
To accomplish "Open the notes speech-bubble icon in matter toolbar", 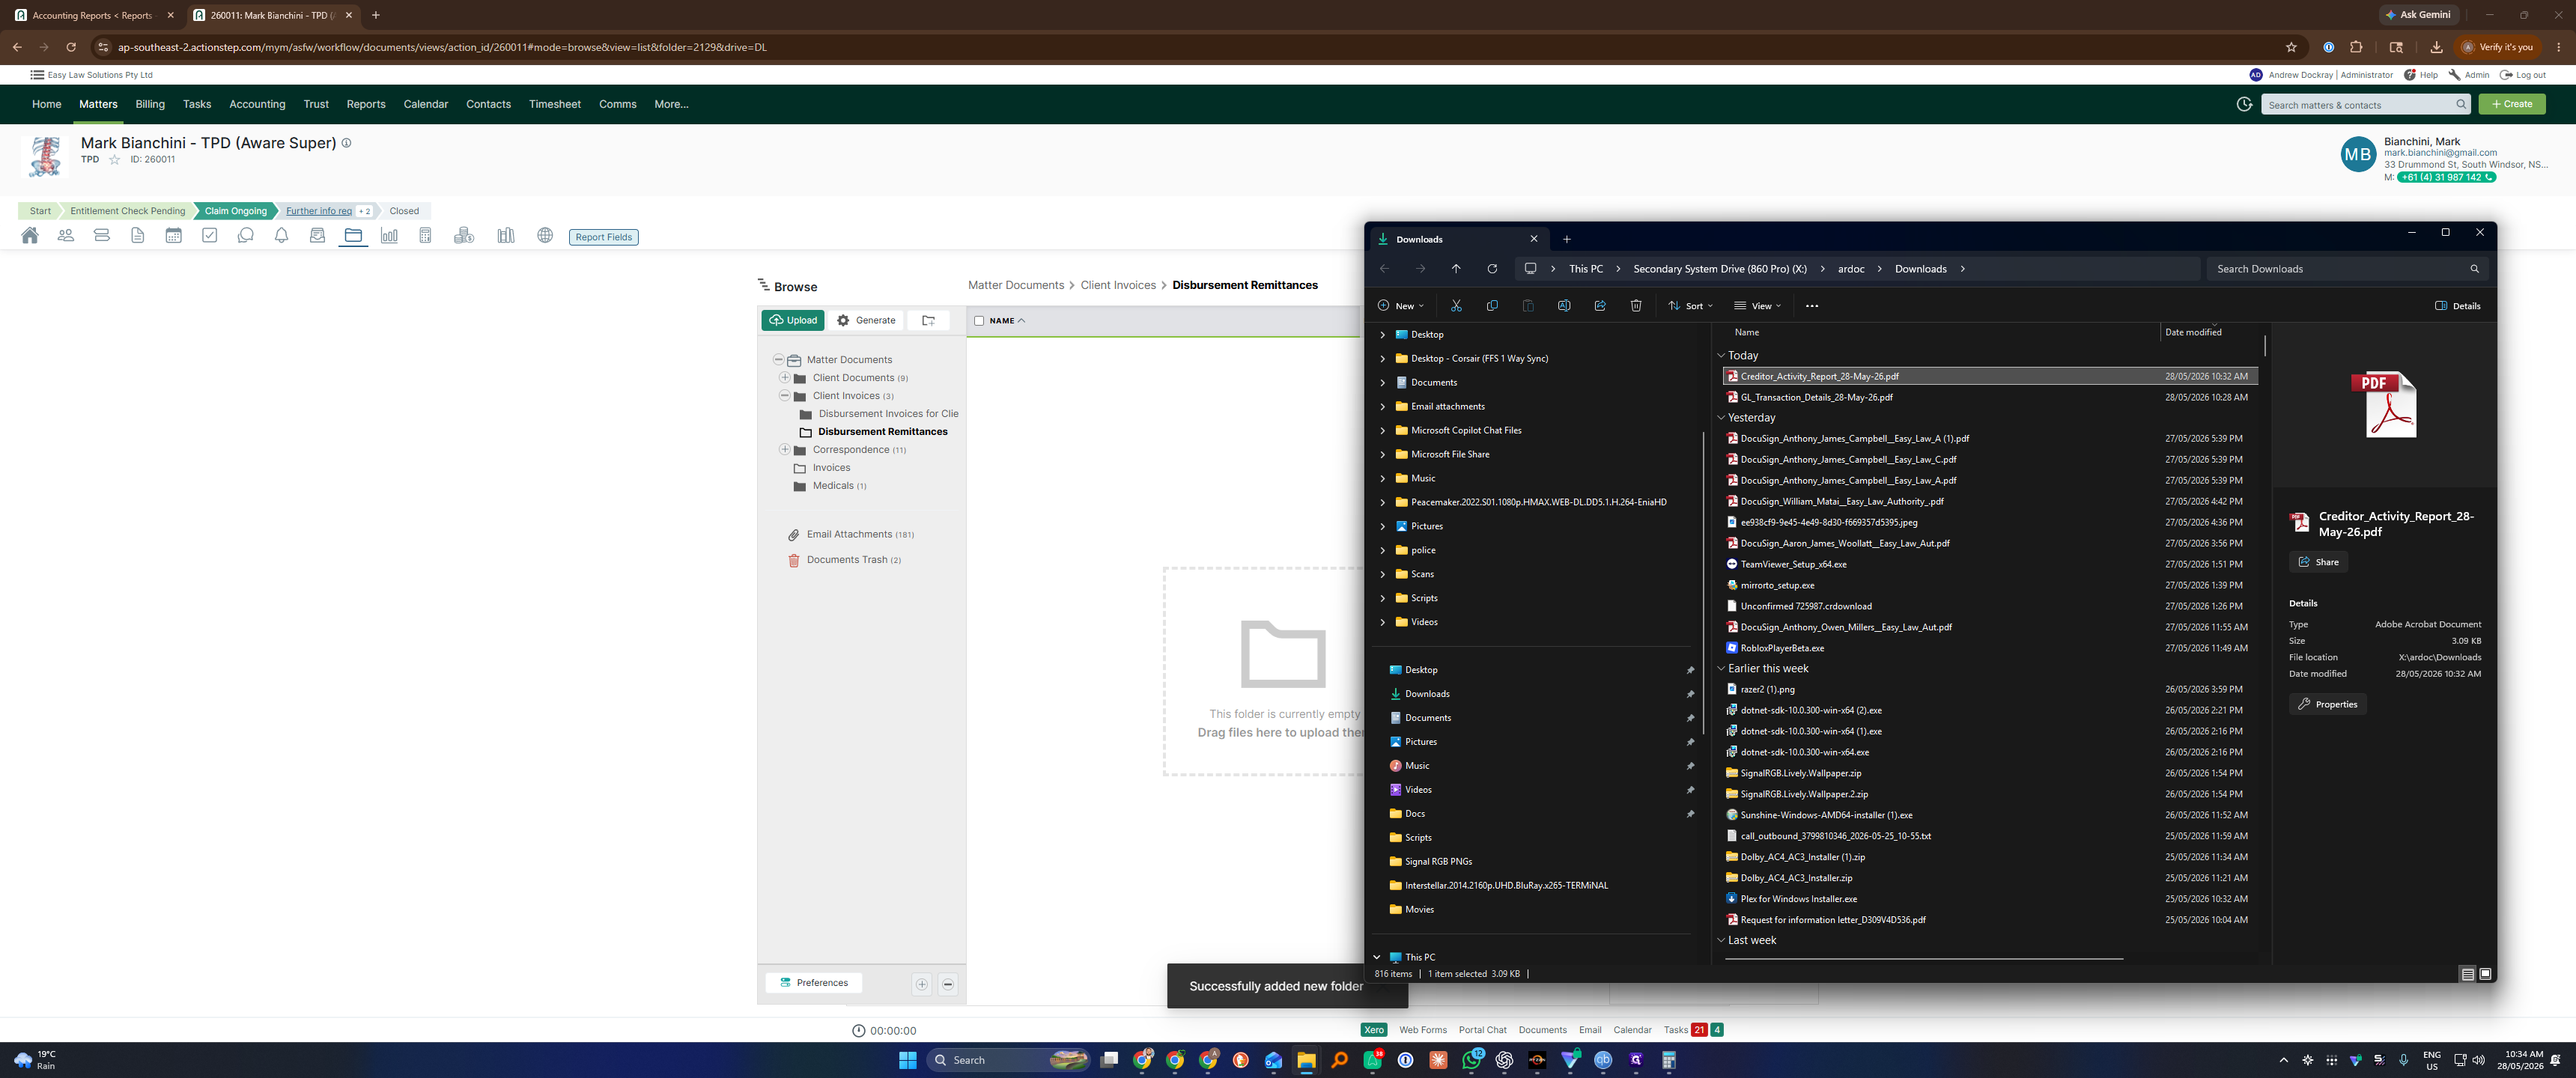I will tap(246, 236).
